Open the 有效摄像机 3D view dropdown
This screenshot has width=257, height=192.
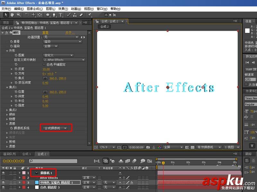(209, 147)
